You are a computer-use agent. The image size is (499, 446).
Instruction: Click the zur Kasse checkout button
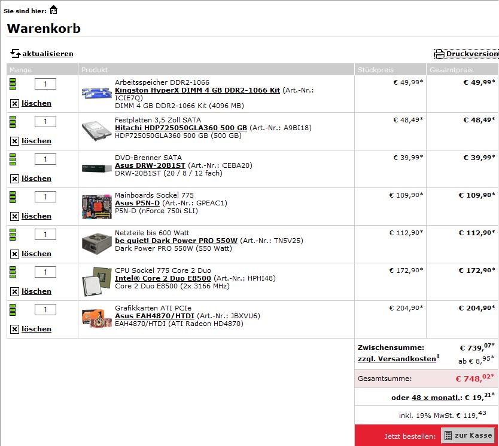[x=468, y=435]
